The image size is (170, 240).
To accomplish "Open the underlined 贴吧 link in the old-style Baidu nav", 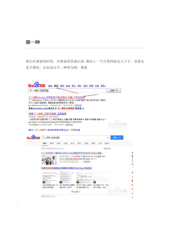I will tap(62, 86).
